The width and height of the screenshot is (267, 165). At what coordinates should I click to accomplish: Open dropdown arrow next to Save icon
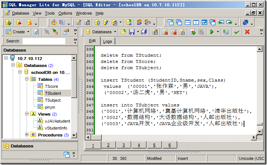[x=138, y=32]
